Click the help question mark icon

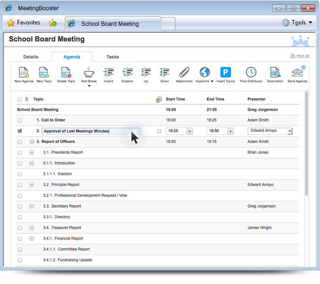303,67
